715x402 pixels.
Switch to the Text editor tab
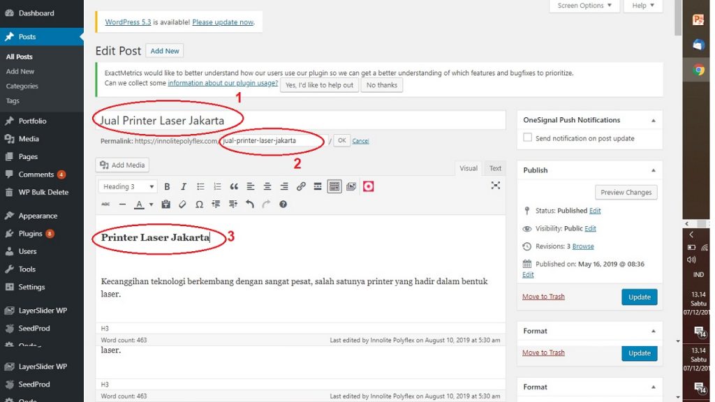click(x=495, y=168)
